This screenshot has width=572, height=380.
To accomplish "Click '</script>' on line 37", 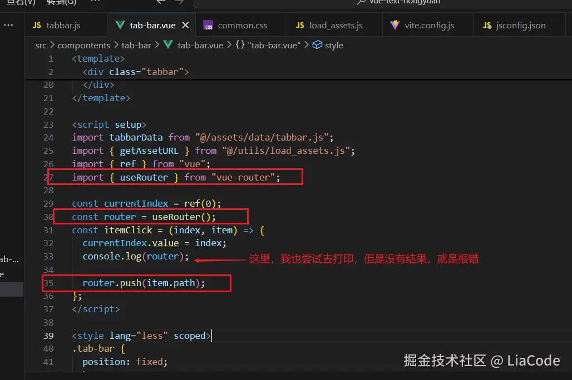I will click(x=96, y=309).
